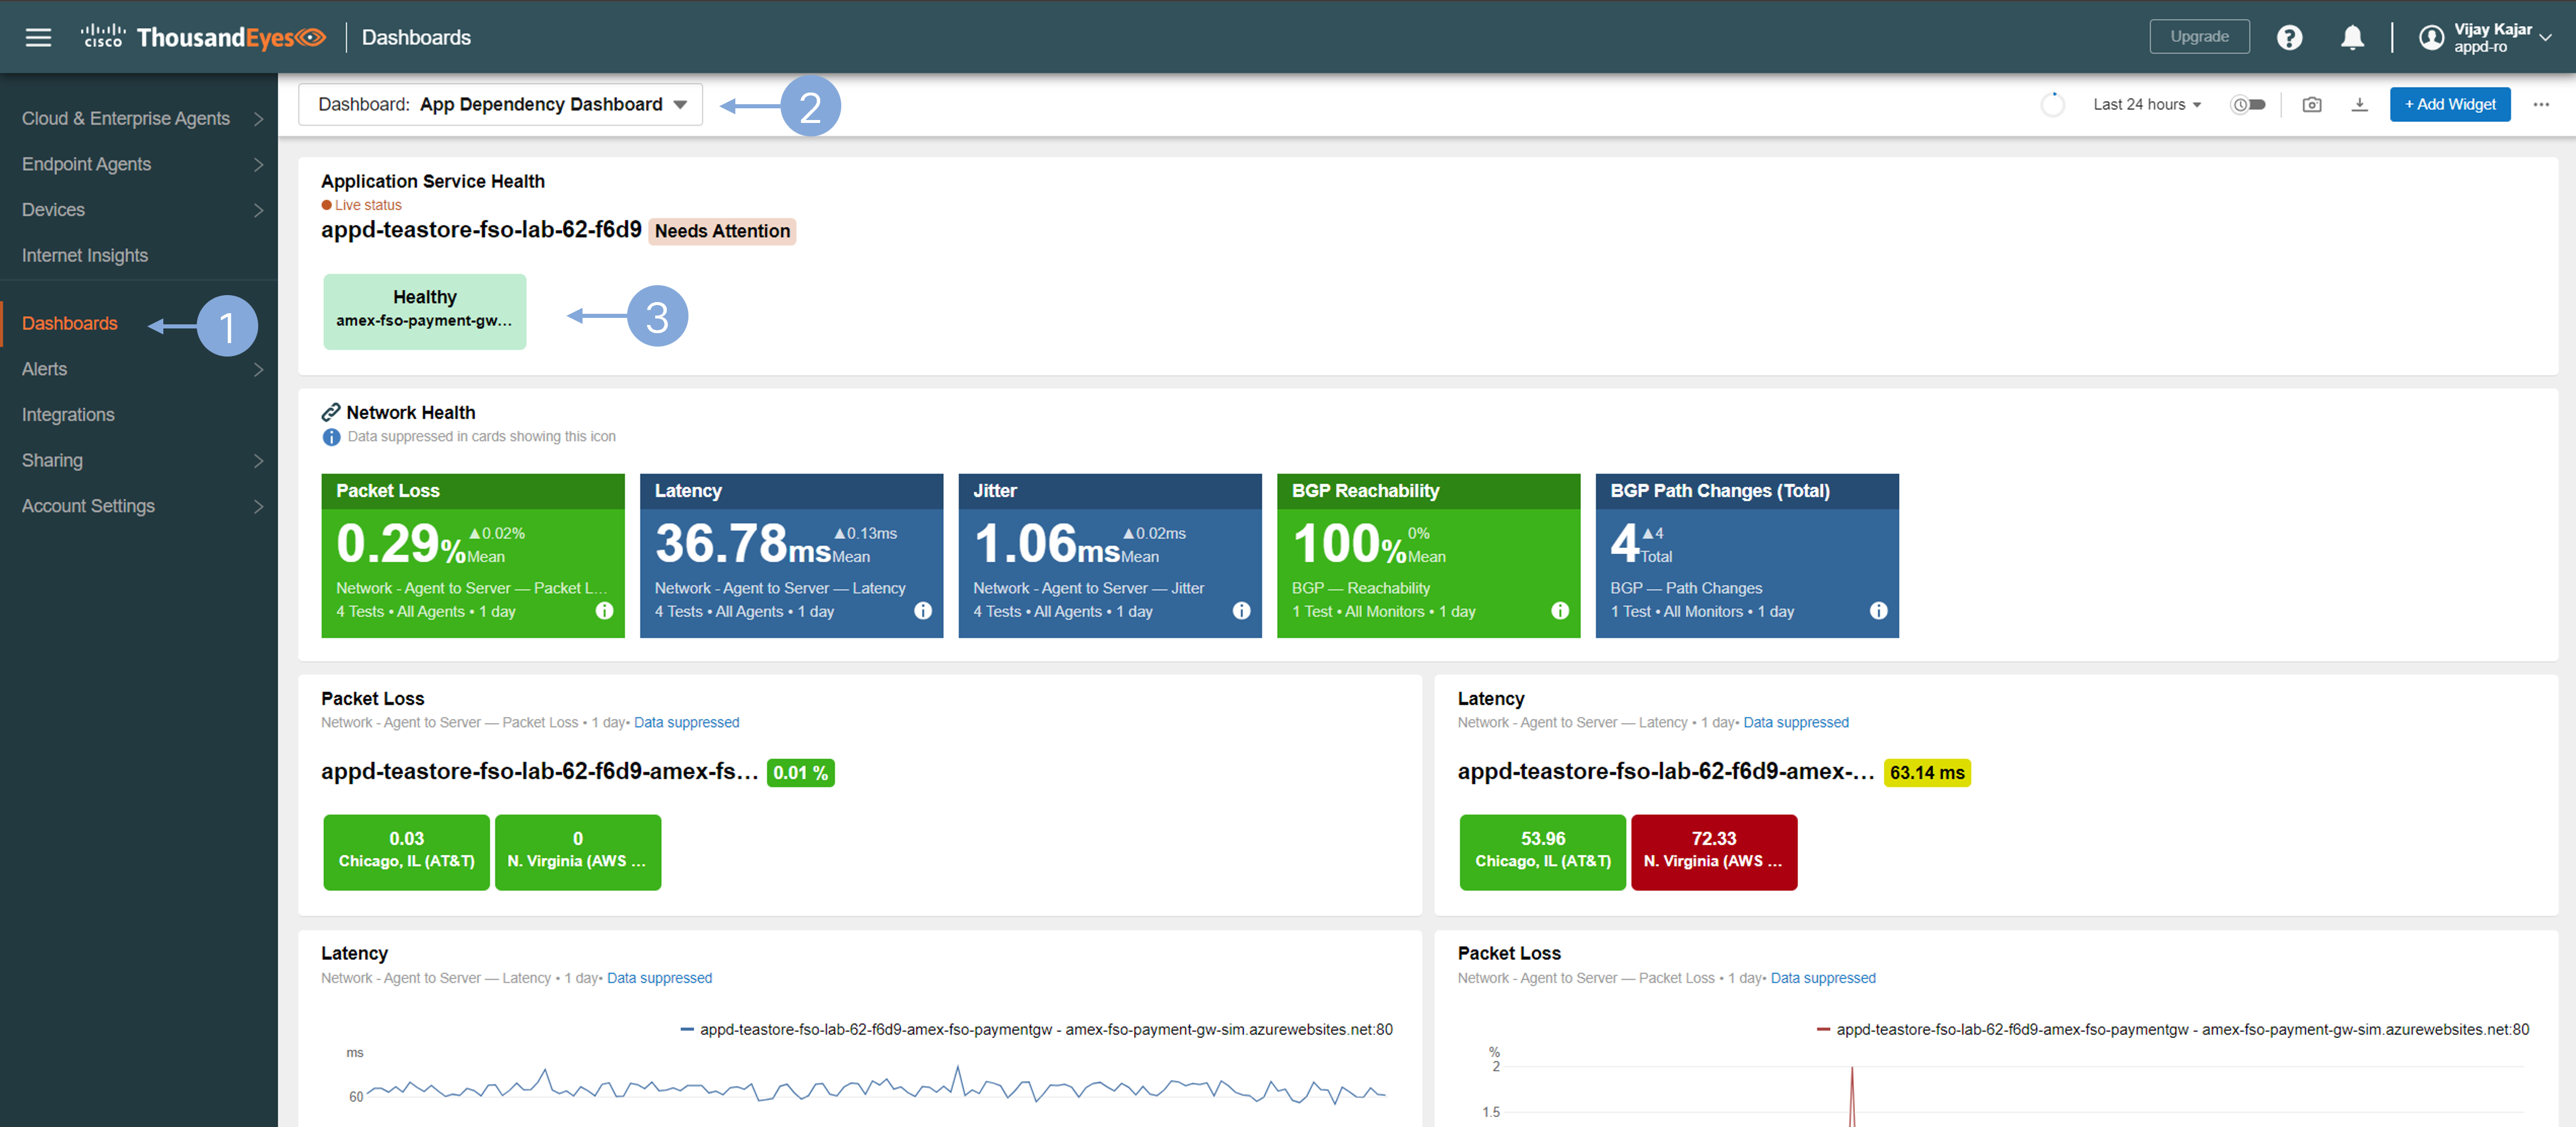The height and width of the screenshot is (1127, 2576).
Task: Take a dashboard snapshot with camera icon
Action: coord(2311,104)
